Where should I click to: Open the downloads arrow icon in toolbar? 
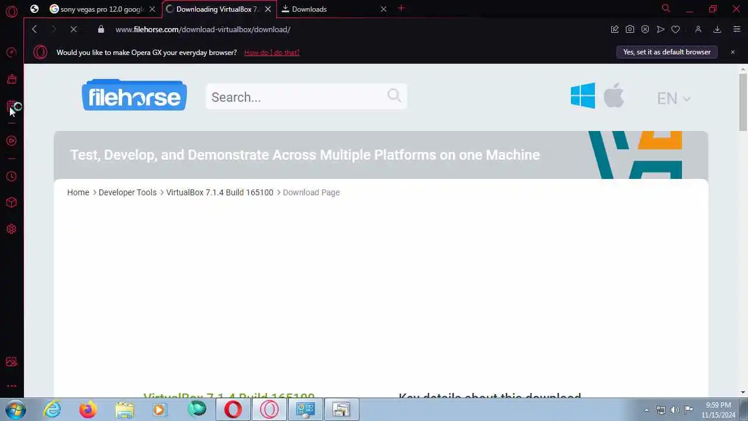click(x=717, y=29)
